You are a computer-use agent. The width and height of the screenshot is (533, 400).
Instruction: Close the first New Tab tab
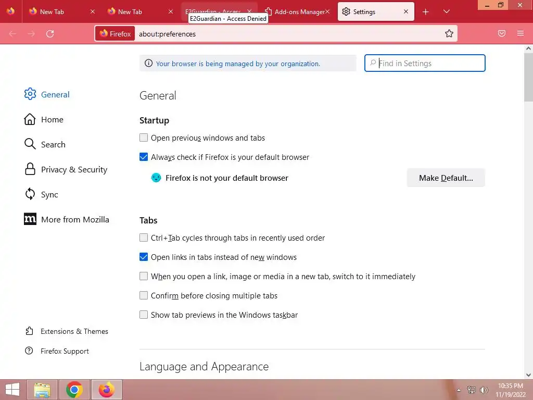[93, 11]
